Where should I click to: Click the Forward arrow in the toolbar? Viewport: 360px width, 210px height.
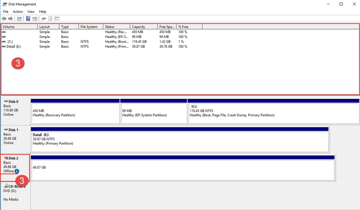pos(11,19)
